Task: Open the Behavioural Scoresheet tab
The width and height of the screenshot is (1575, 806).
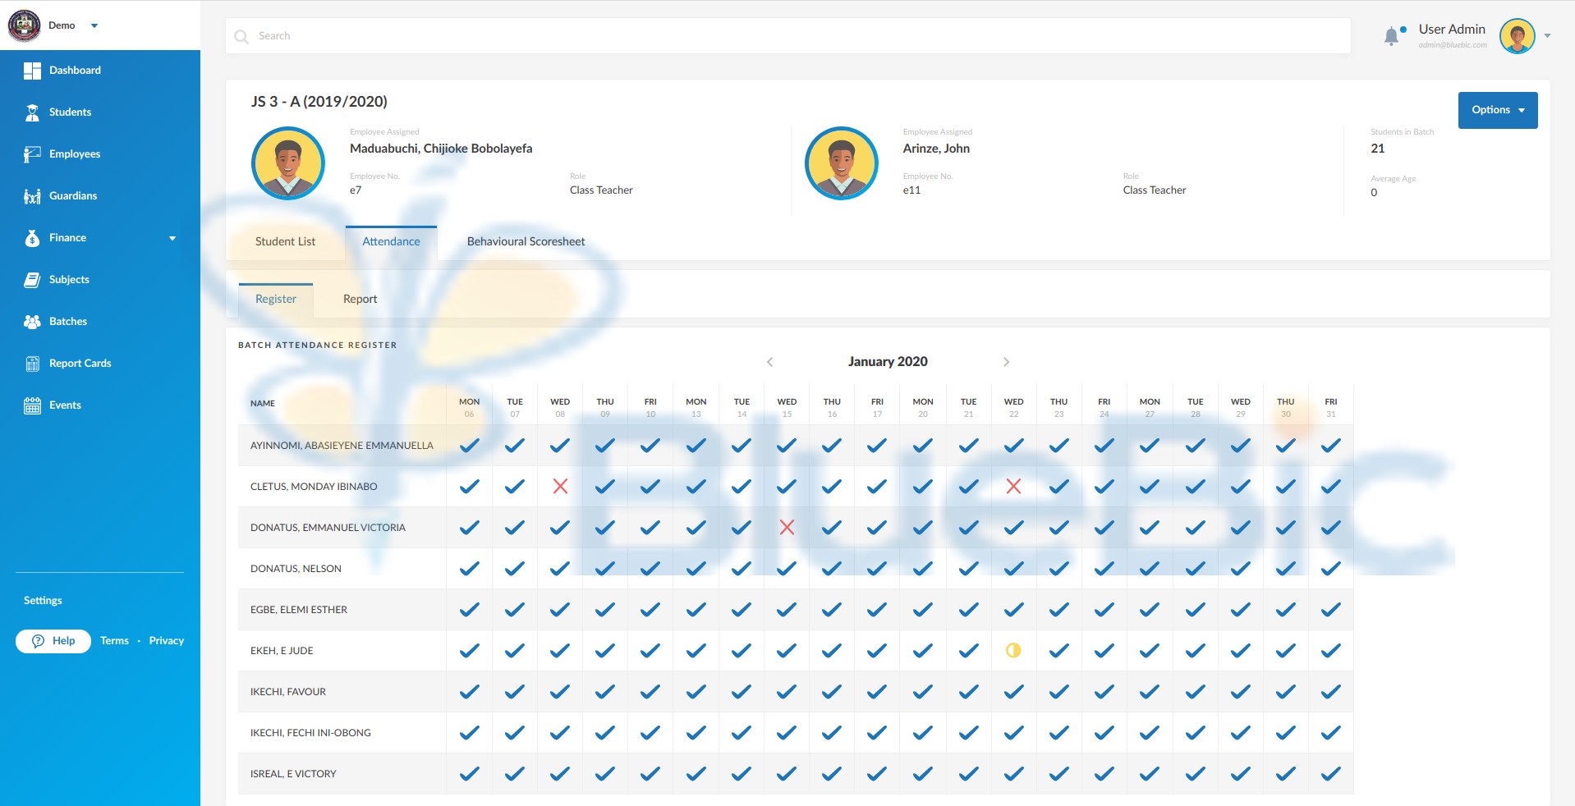Action: (526, 242)
